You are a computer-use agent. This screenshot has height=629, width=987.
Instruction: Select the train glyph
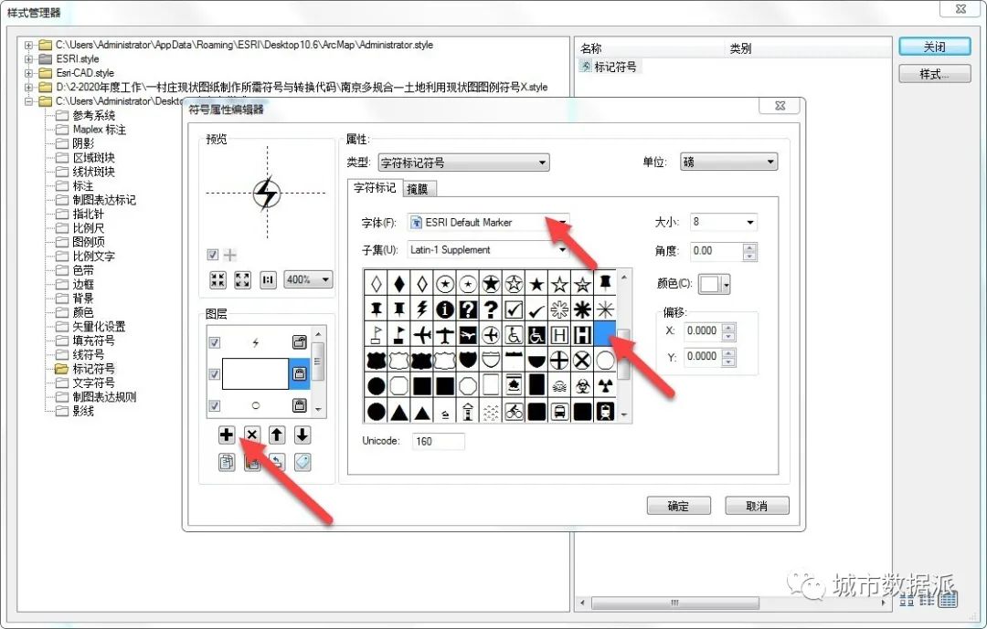(x=605, y=412)
